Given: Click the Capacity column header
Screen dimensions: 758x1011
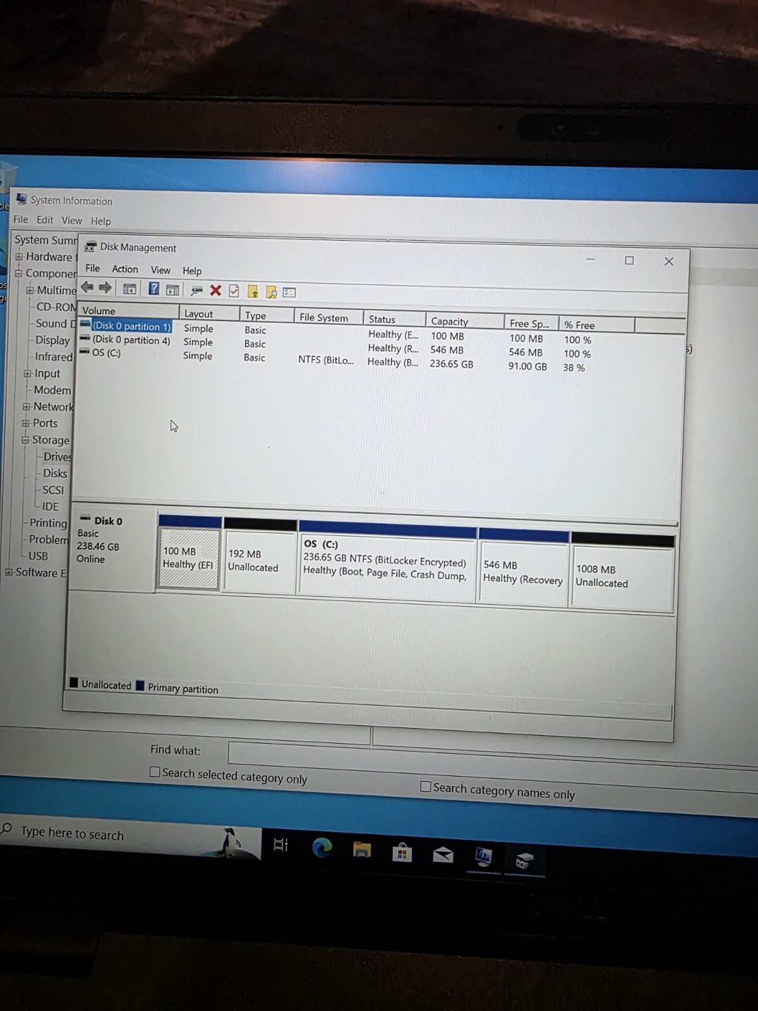Looking at the screenshot, I should point(466,321).
